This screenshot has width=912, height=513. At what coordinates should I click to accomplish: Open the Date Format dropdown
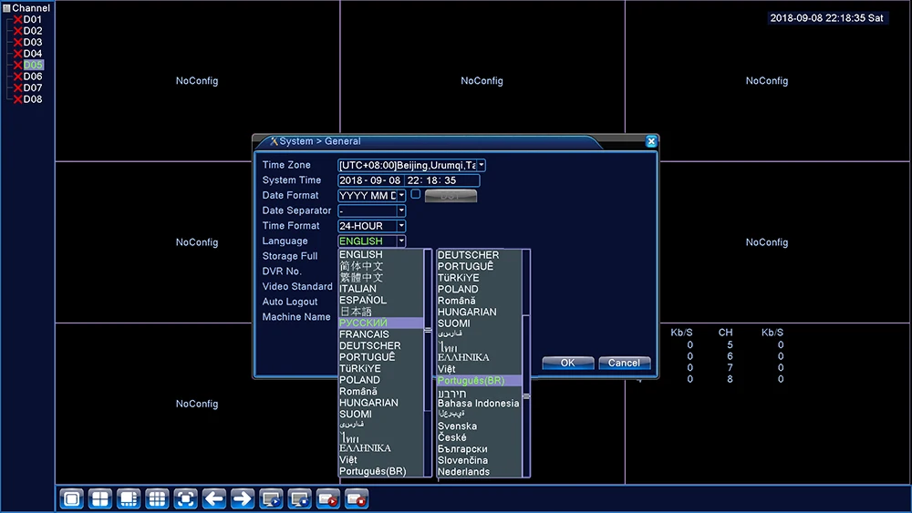[401, 195]
